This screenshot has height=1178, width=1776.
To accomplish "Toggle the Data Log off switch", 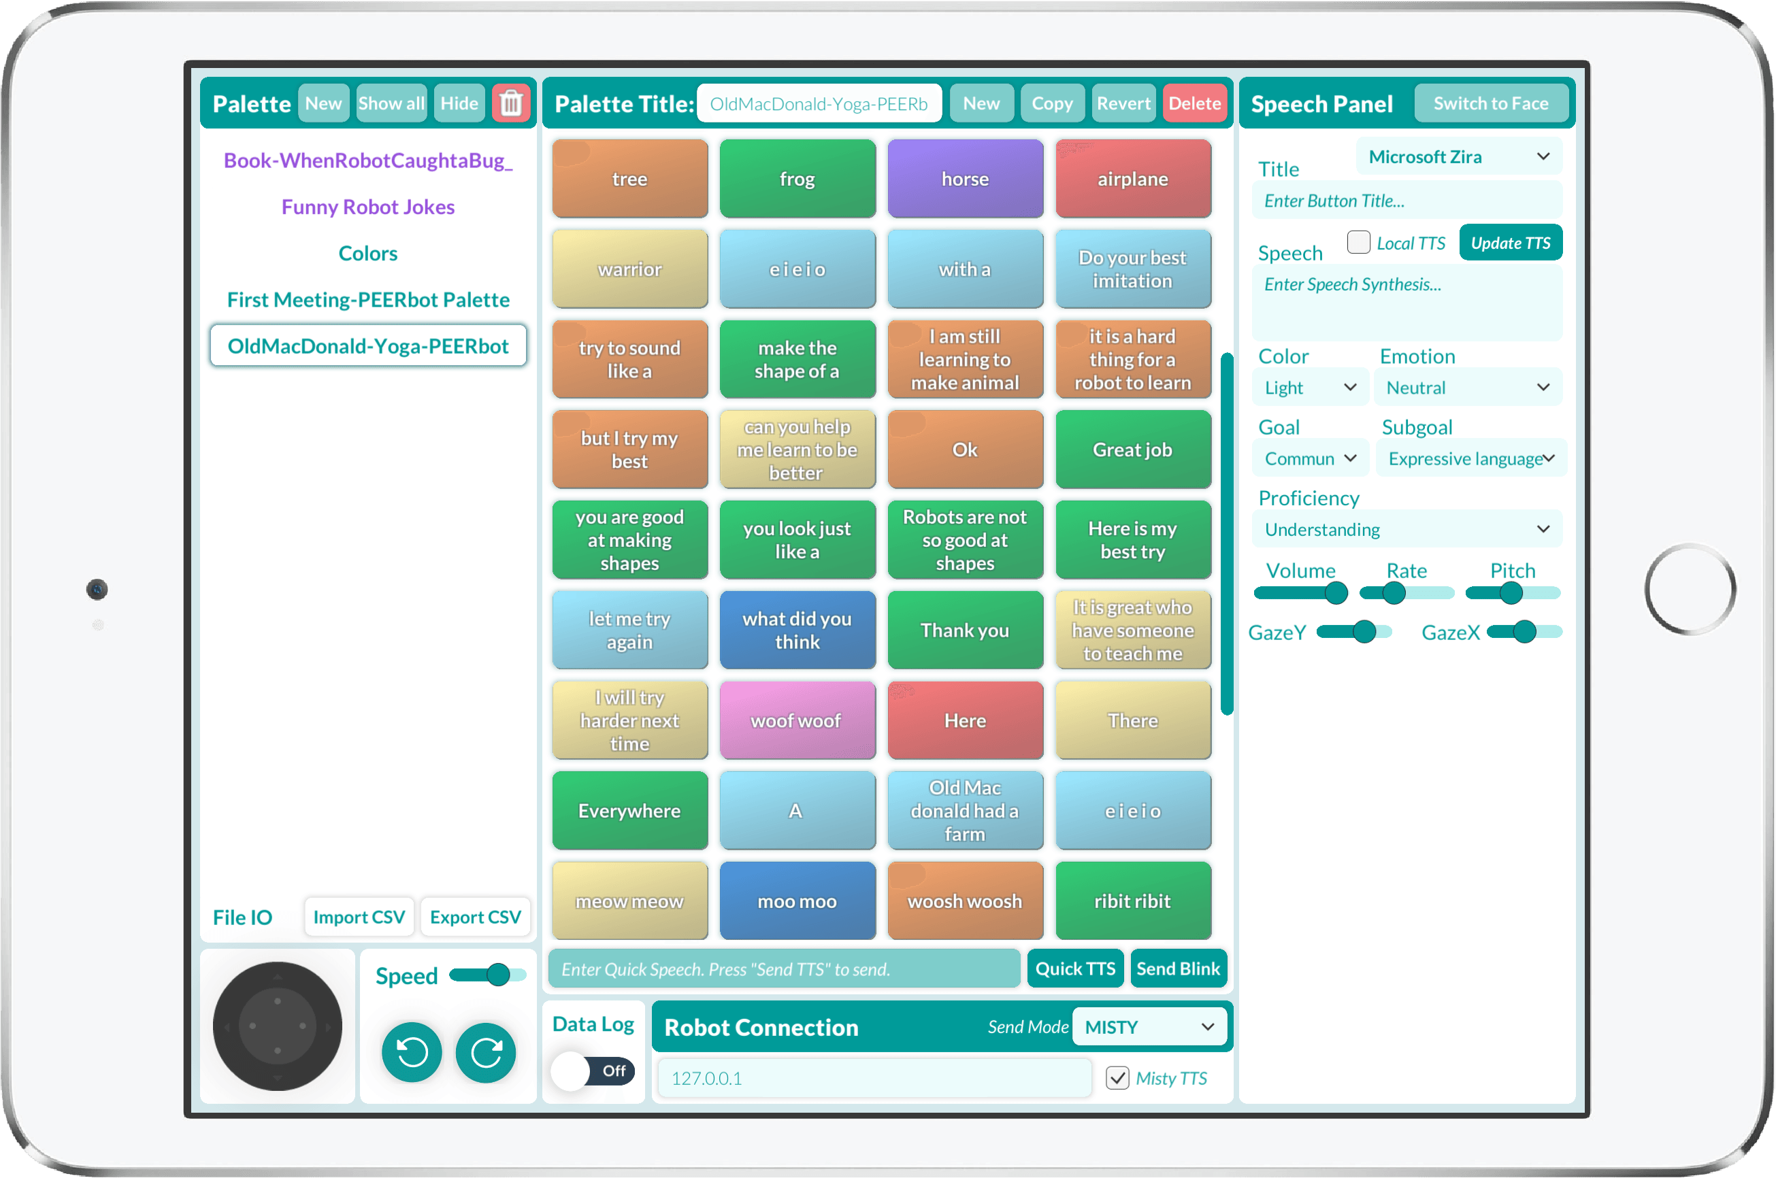I will pyautogui.click(x=593, y=1071).
